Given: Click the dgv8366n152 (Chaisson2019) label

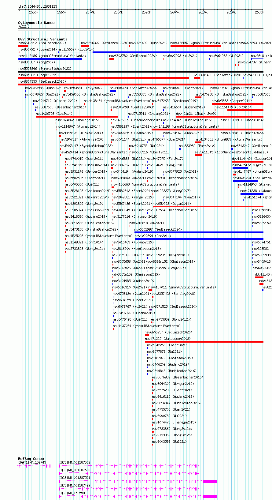Looking at the screenshot, I should pos(171,261).
